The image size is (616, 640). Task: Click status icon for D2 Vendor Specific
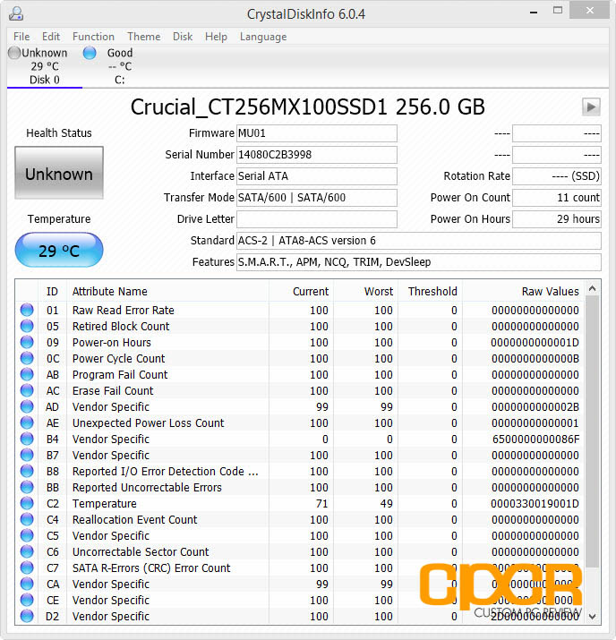point(27,616)
